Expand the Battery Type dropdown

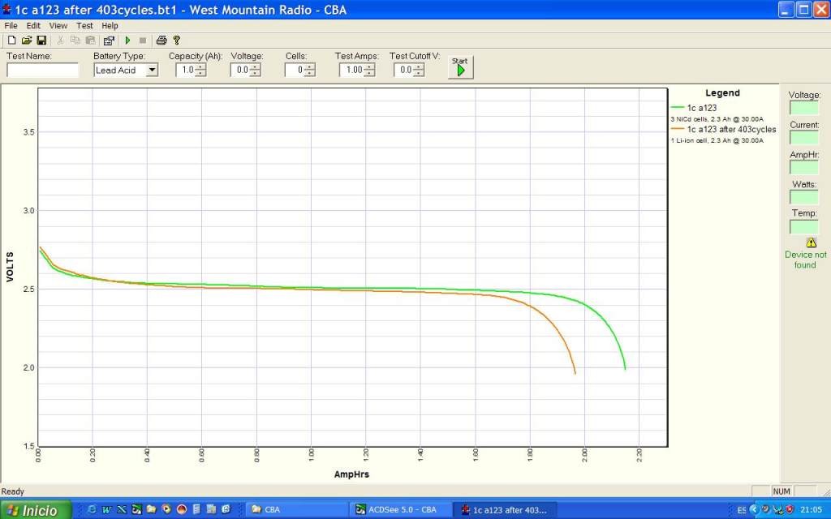[x=151, y=70]
